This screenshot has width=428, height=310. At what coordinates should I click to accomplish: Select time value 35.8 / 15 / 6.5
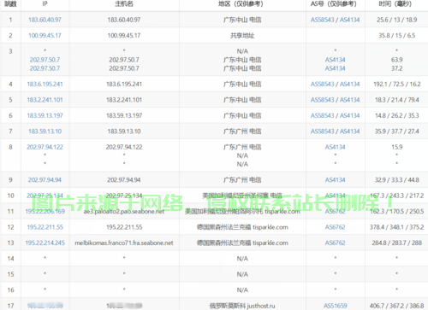(x=396, y=35)
